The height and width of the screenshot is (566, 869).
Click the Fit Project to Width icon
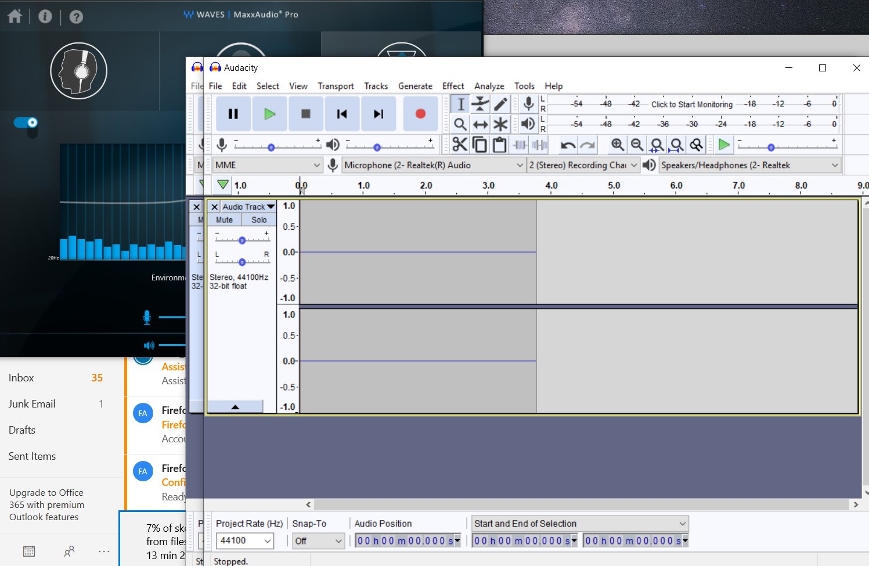[x=677, y=145]
